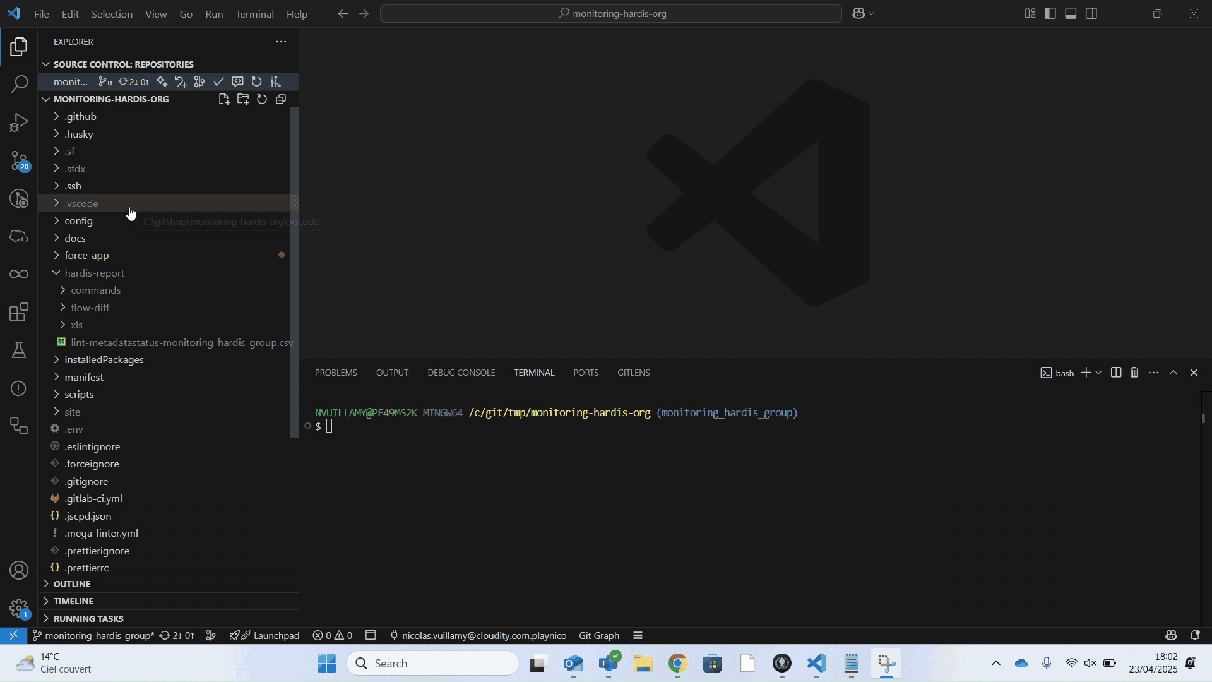1212x682 pixels.
Task: Toggle bottom Panel visibility
Action: pos(1071,13)
